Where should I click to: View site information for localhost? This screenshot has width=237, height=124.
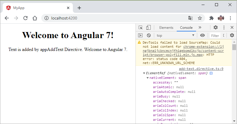pyautogui.click(x=47, y=18)
